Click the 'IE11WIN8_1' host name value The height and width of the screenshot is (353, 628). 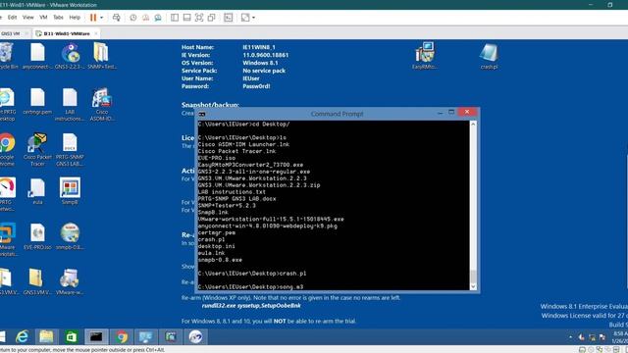tap(259, 47)
